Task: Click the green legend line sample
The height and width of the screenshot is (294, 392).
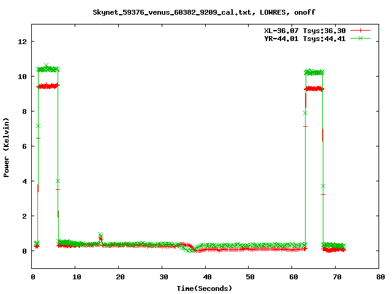Action: point(360,38)
